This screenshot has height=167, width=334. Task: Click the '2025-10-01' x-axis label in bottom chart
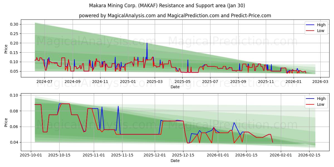tap(31, 156)
